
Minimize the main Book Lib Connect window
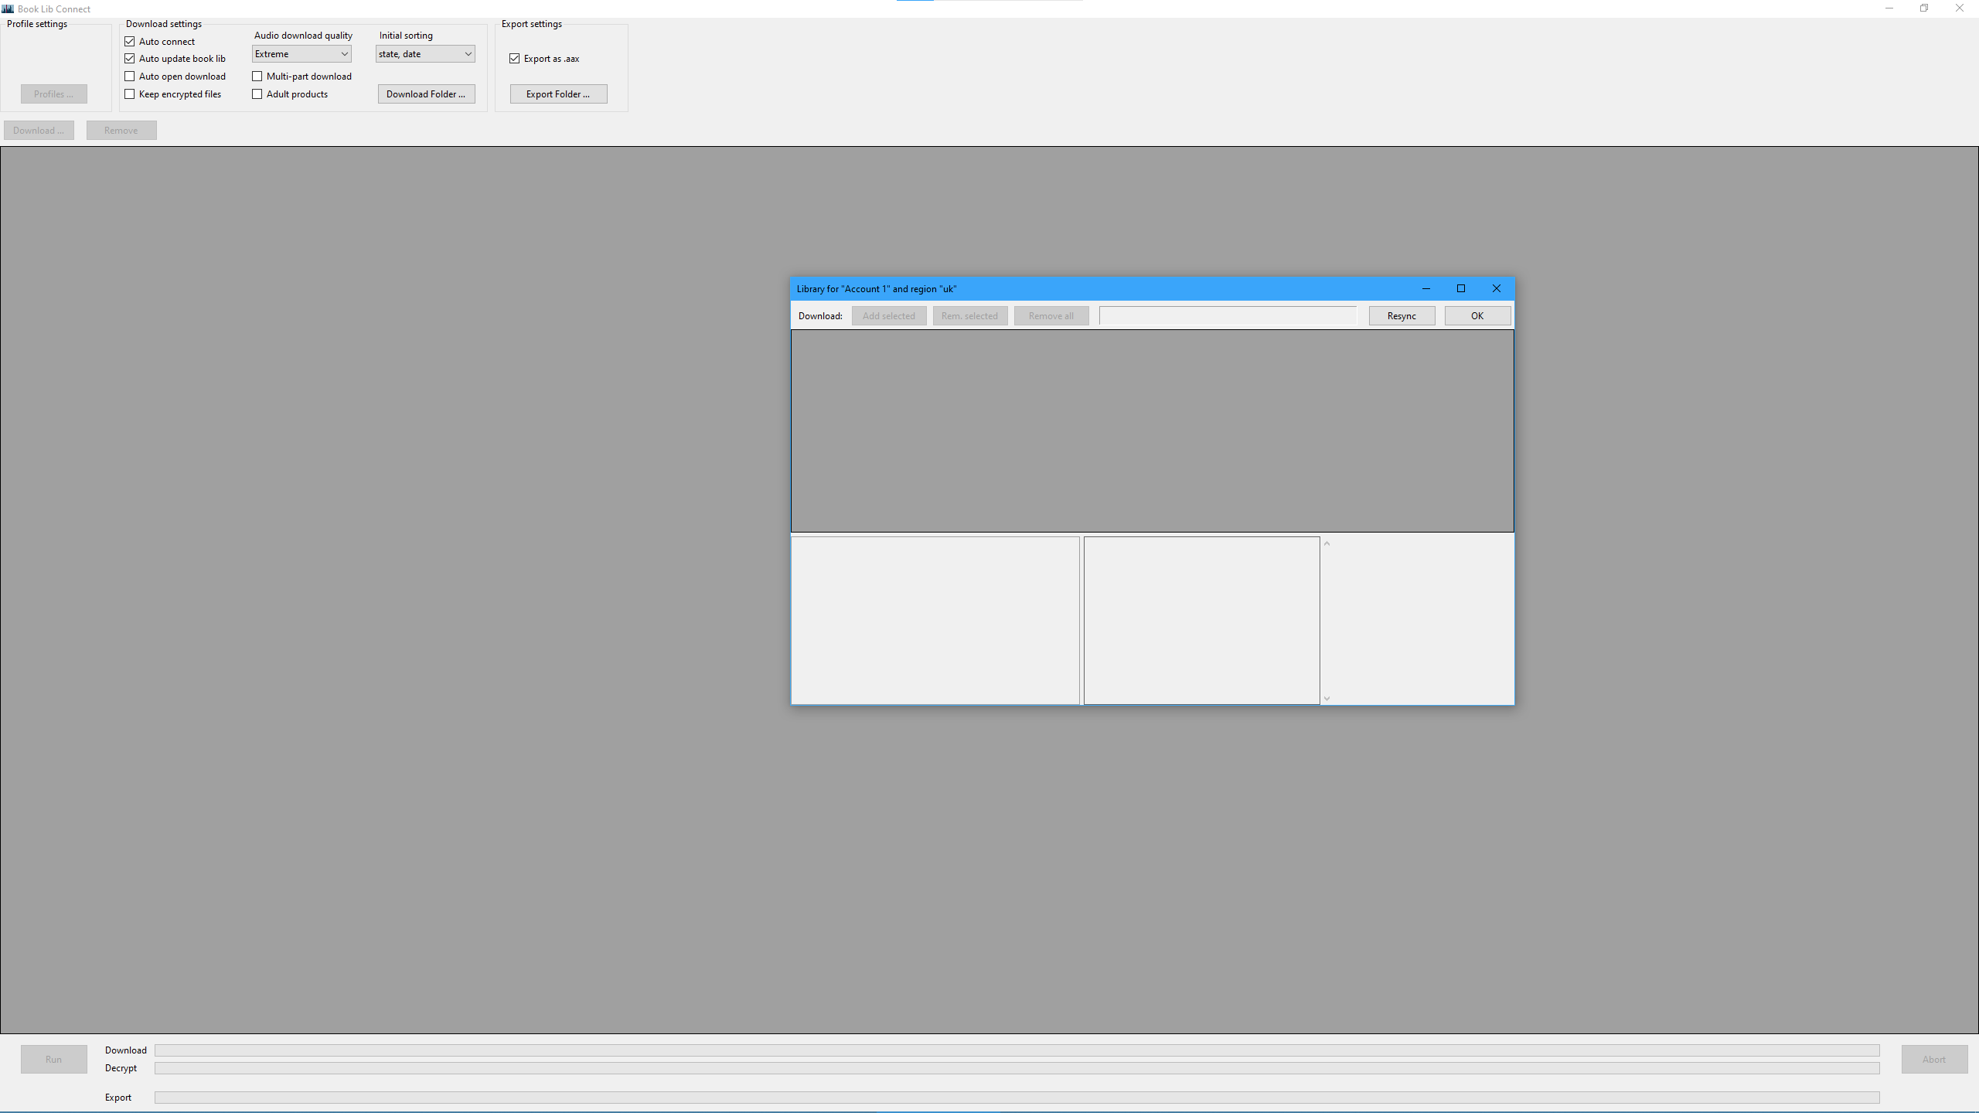point(1889,9)
